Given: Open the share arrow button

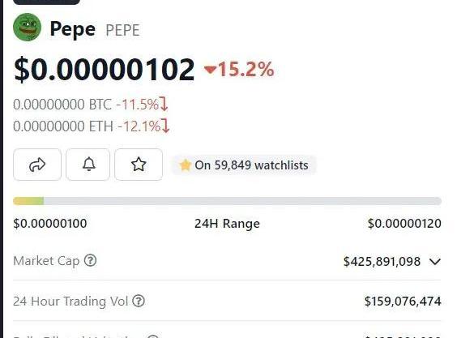Looking at the screenshot, I should [37, 165].
